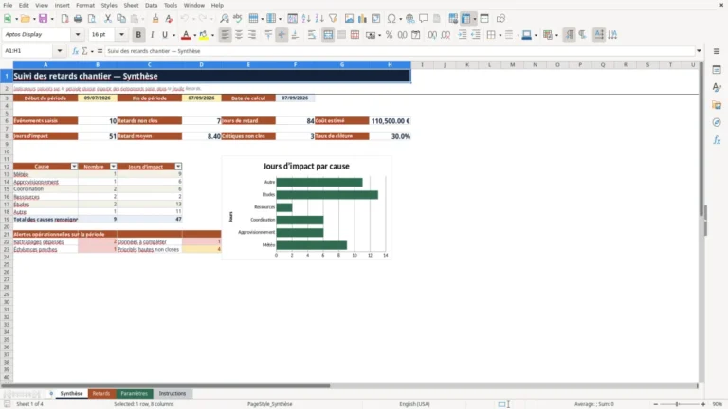This screenshot has width=728, height=409.
Task: Open the font color dropdown arrow
Action: click(194, 35)
